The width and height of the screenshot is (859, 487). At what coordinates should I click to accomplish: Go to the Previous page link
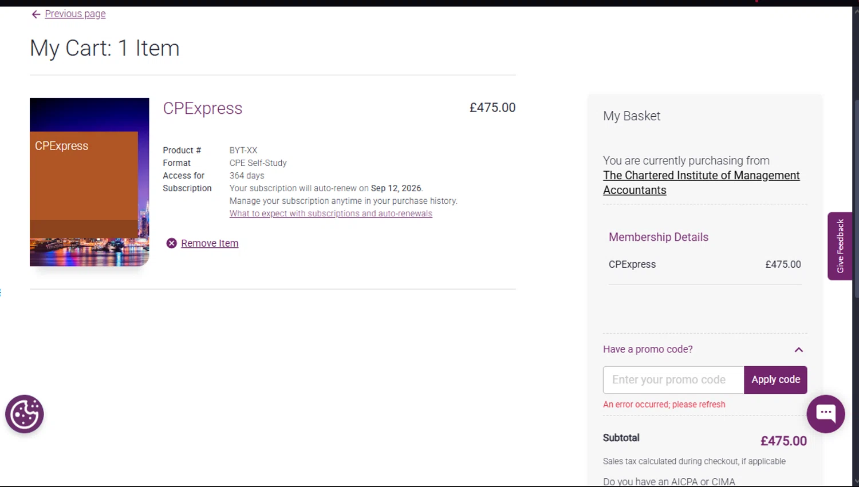[75, 14]
